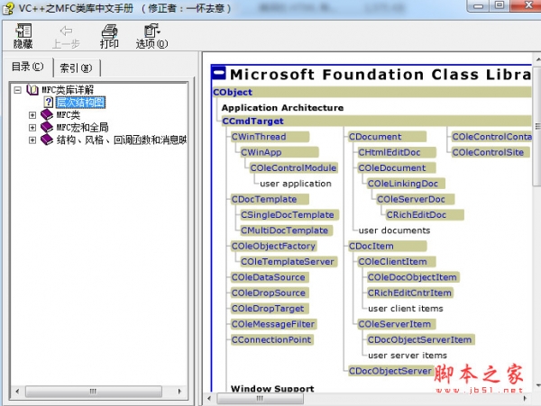Click the topic pane vertical scrollbar thumb
541x406 pixels.
[x=537, y=126]
